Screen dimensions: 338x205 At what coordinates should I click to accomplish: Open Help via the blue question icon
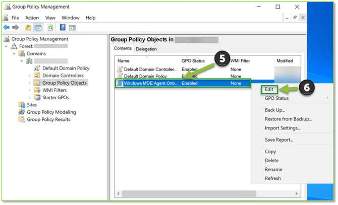[63, 27]
